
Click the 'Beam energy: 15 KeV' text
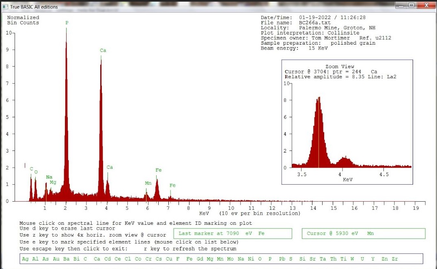pos(294,48)
